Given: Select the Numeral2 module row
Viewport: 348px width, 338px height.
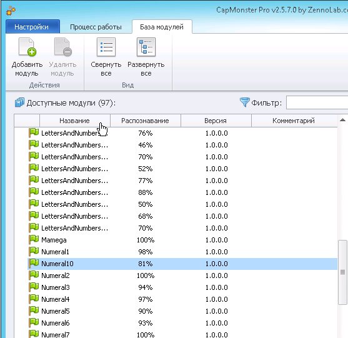Looking at the screenshot, I should pyautogui.click(x=182, y=276).
